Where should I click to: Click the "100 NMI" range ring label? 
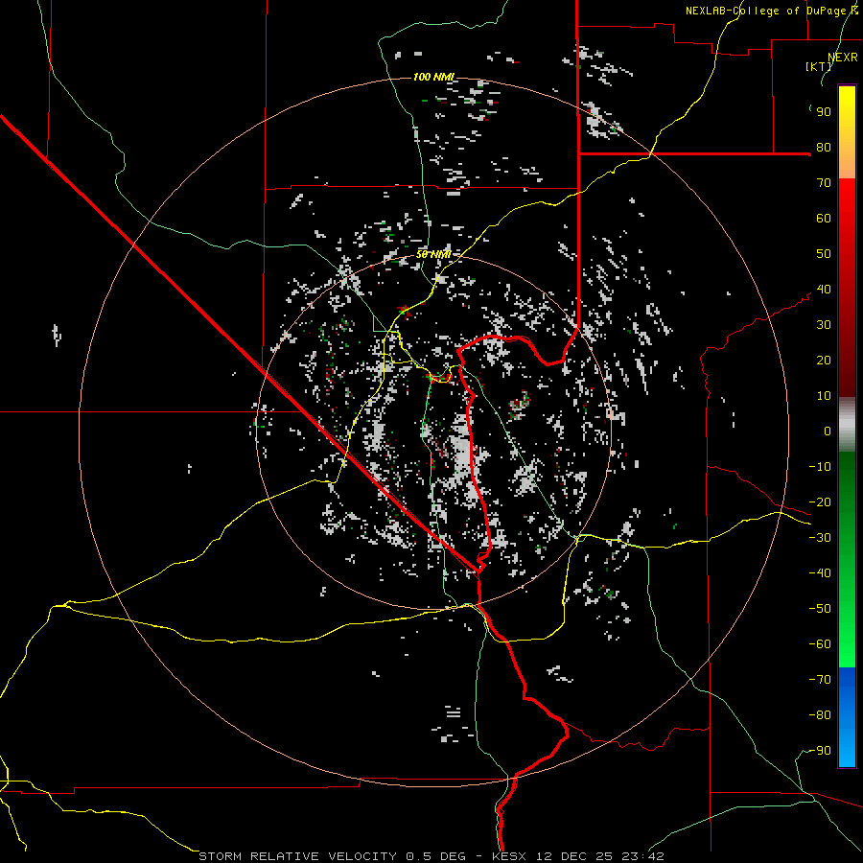pyautogui.click(x=433, y=77)
